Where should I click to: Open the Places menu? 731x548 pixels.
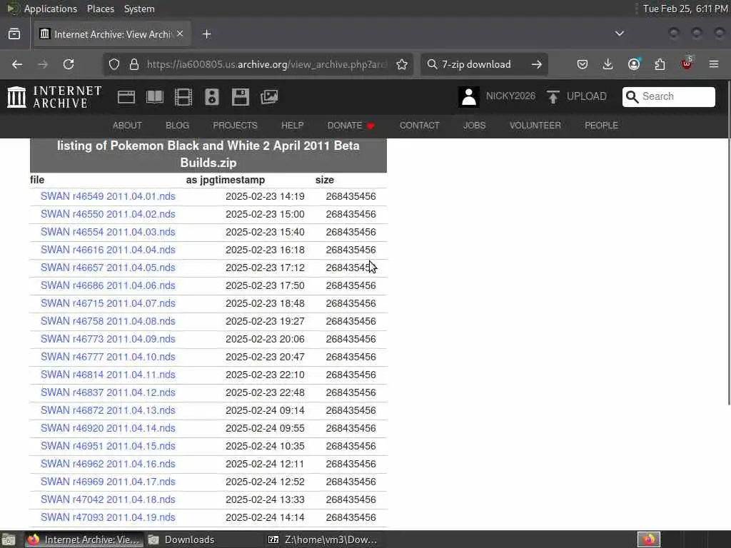101,9
